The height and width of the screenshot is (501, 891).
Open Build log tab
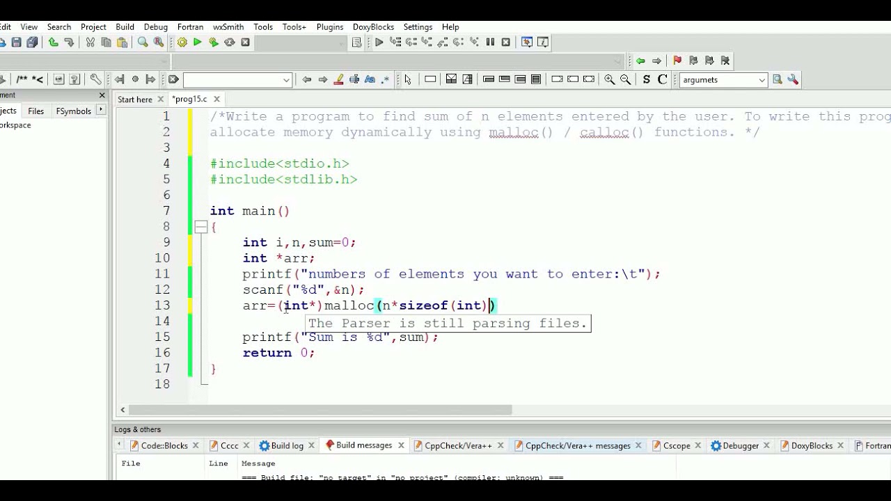[287, 446]
